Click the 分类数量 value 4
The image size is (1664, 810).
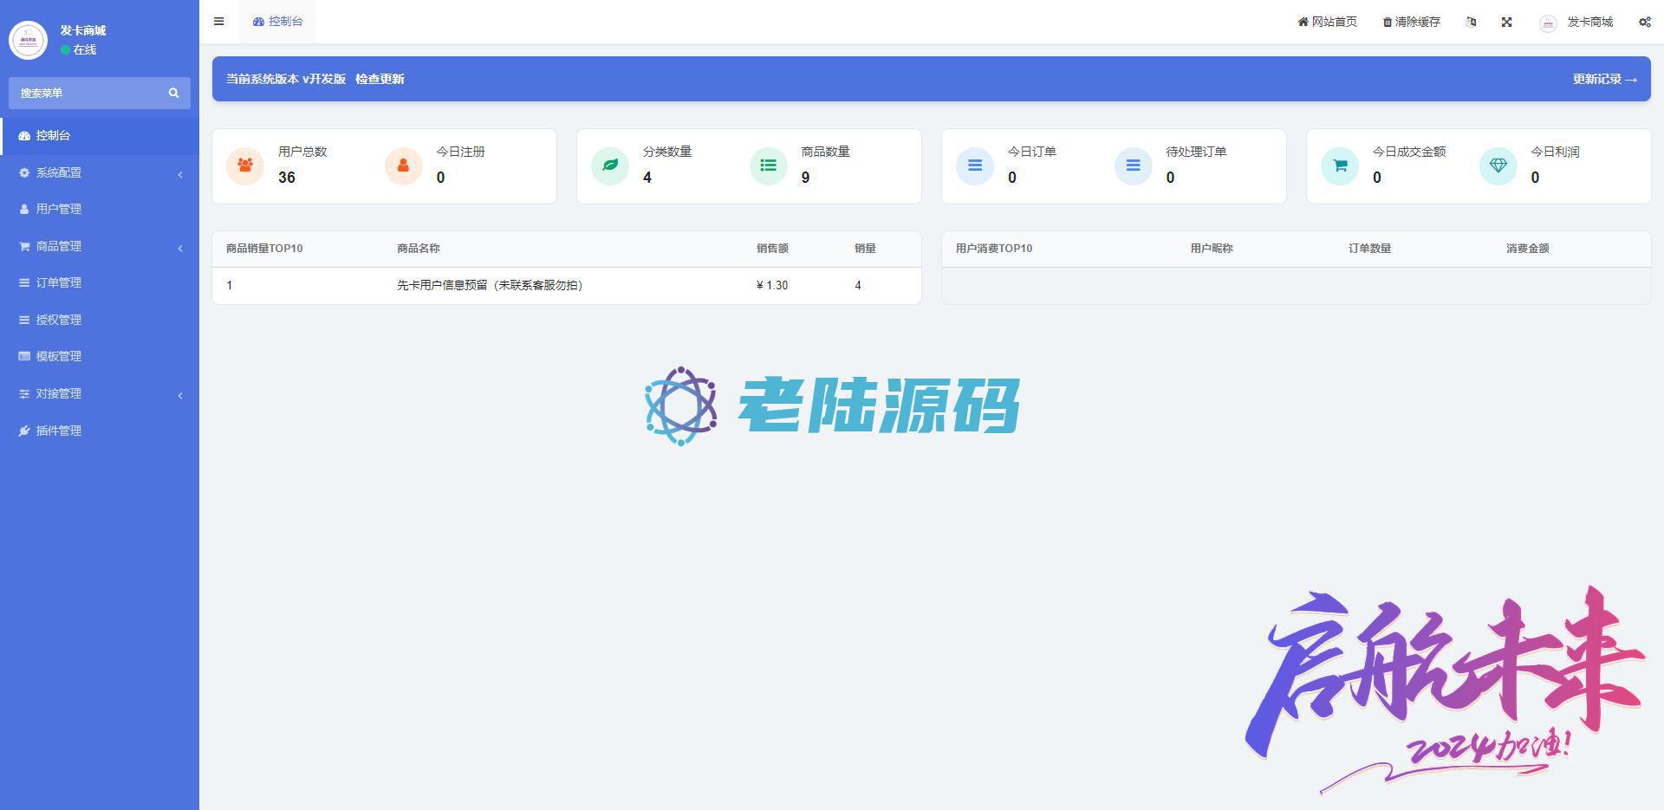click(x=647, y=178)
